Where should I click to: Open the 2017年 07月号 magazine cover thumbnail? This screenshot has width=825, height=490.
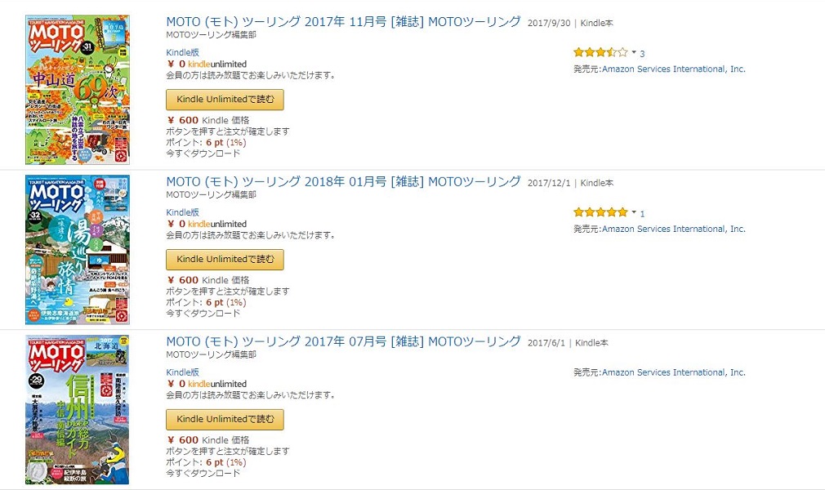78,409
